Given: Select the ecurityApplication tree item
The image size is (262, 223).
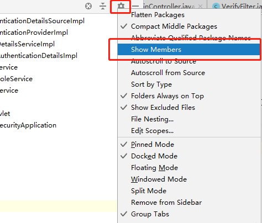Looking at the screenshot, I should pyautogui.click(x=28, y=125).
